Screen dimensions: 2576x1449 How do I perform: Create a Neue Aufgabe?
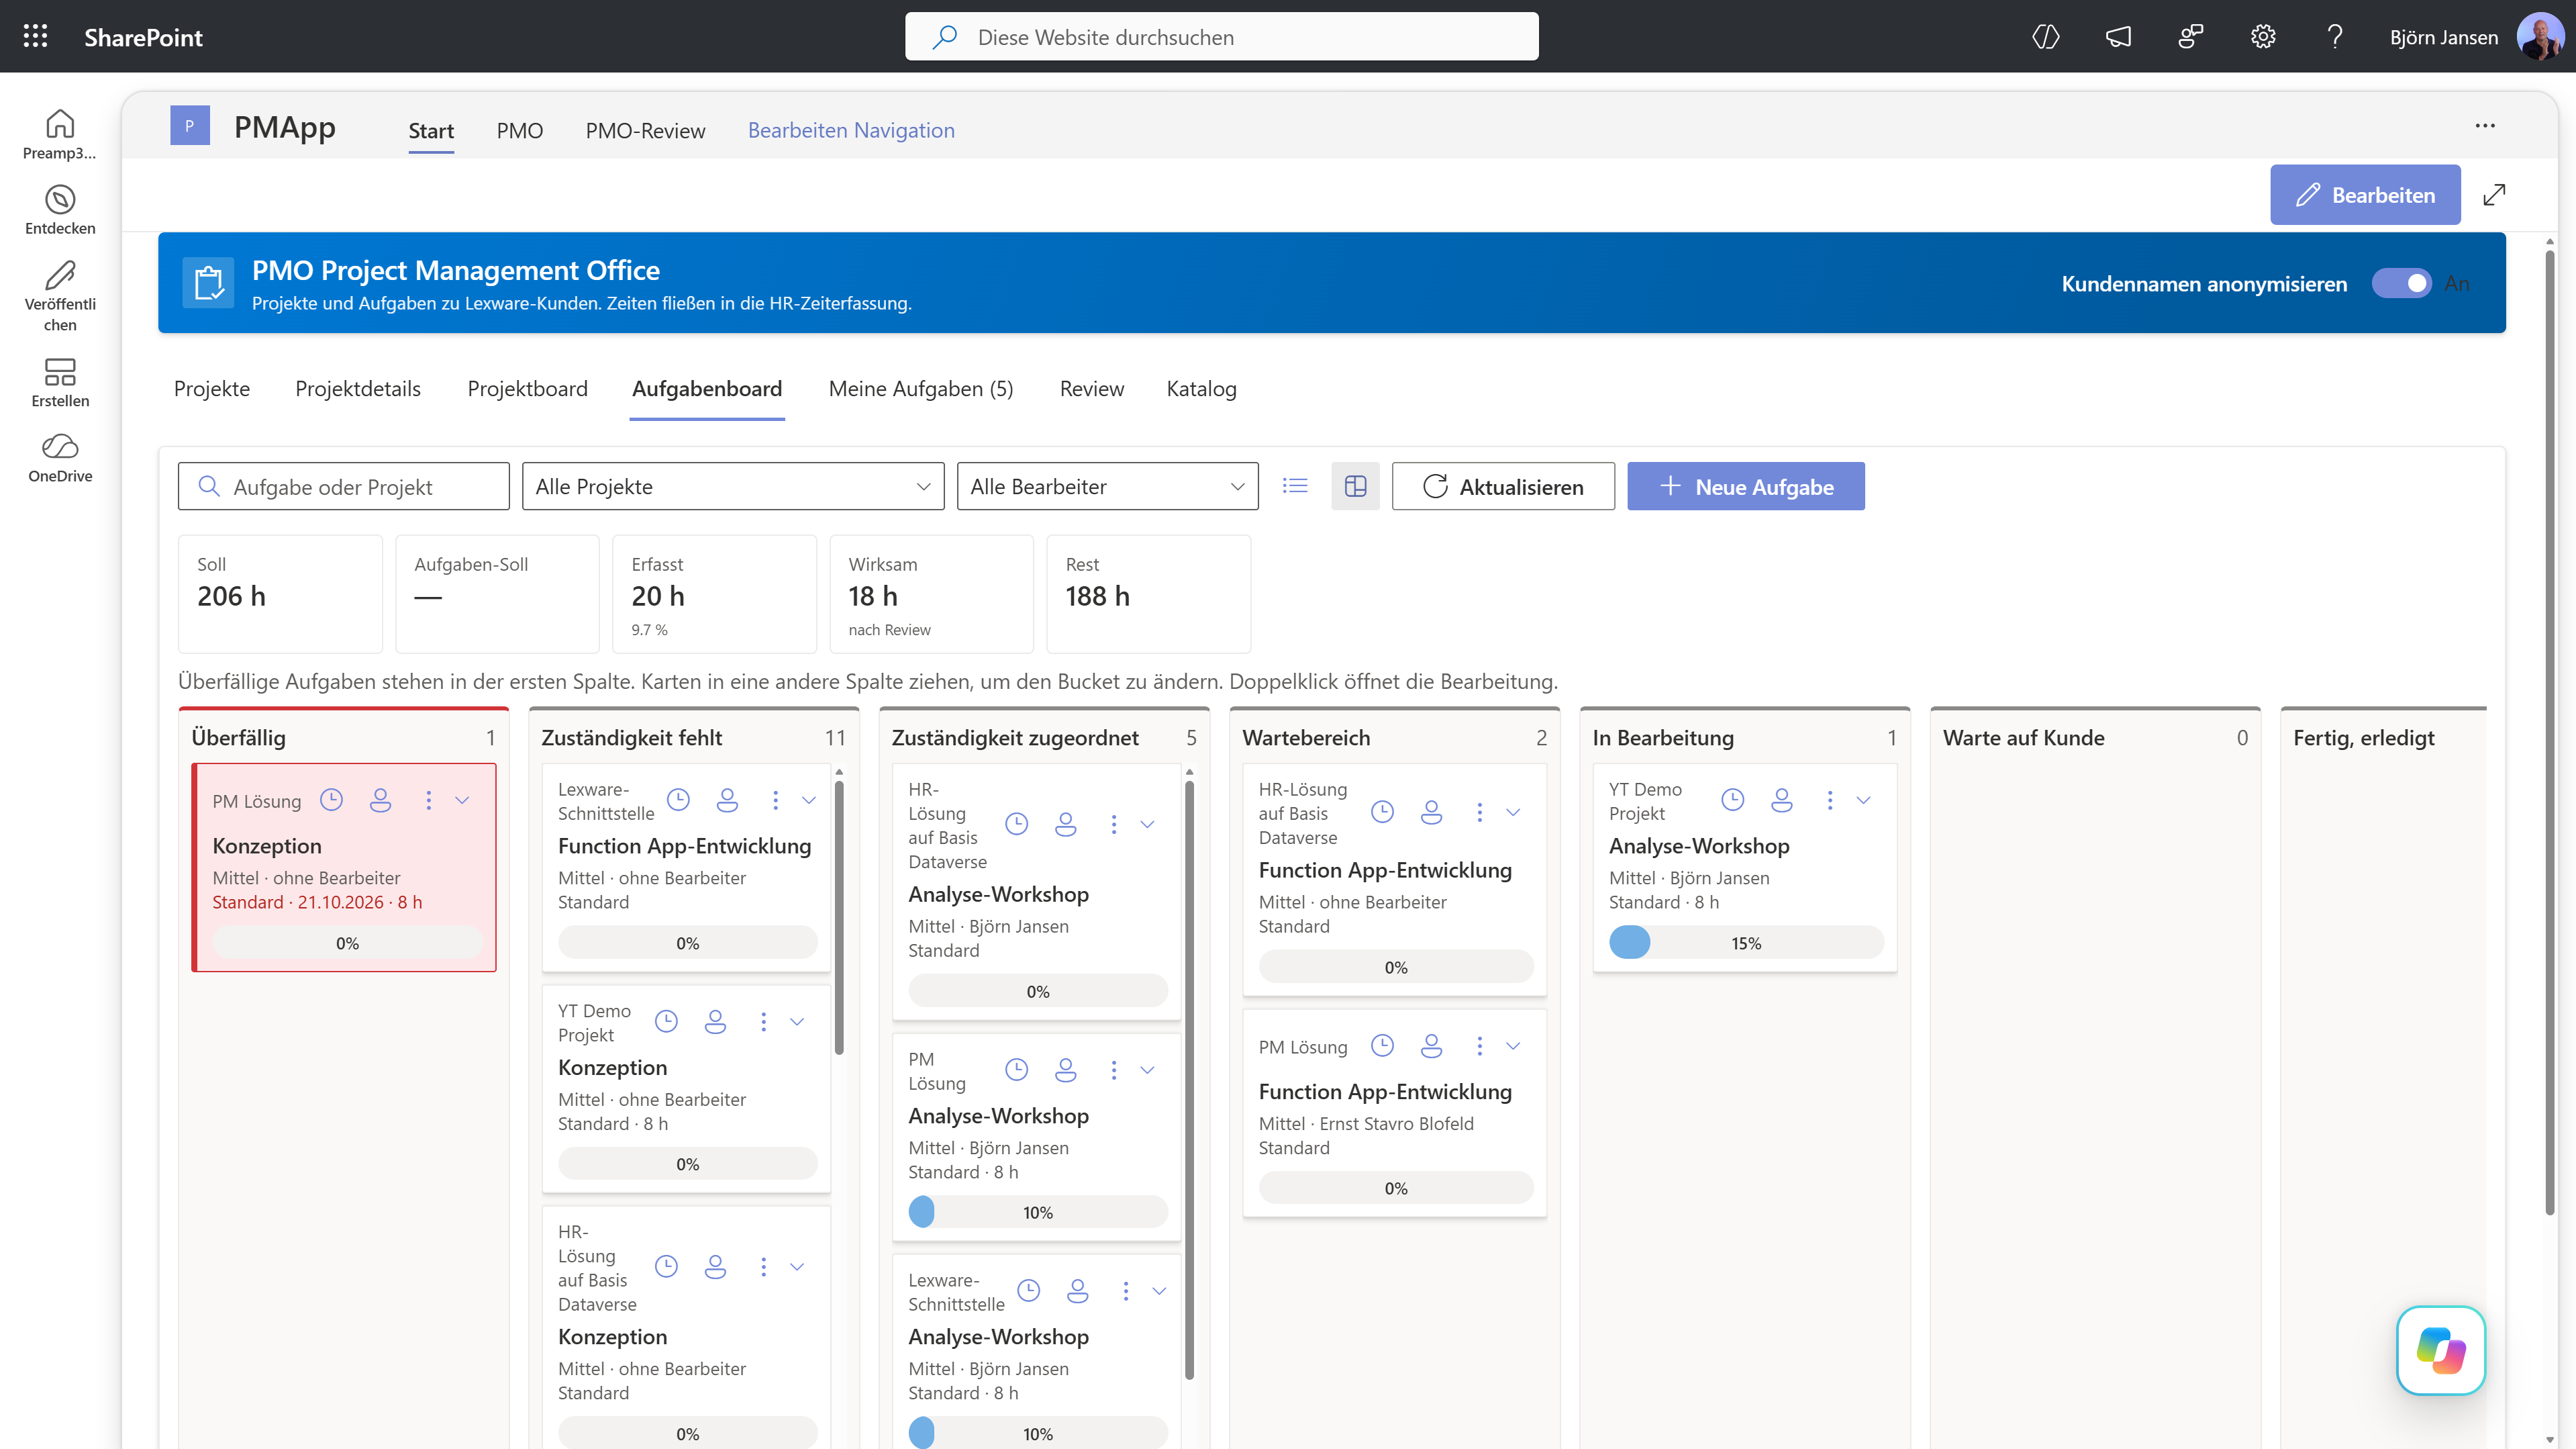click(1745, 486)
